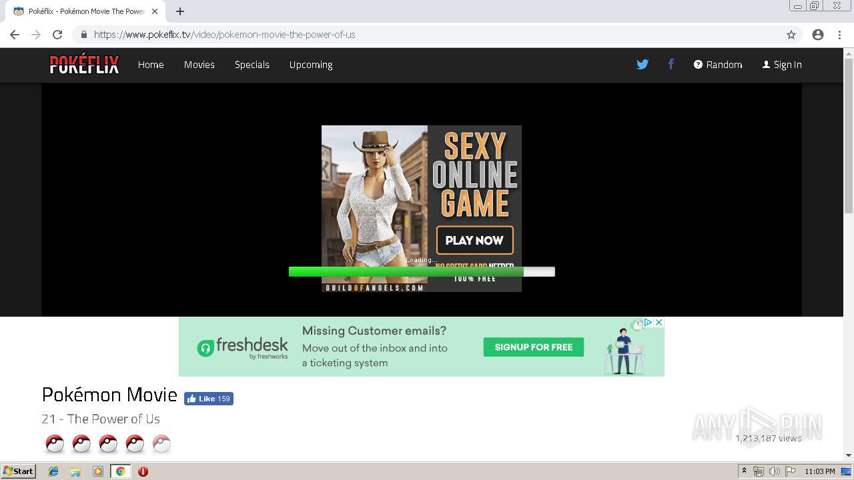The width and height of the screenshot is (854, 480).
Task: Click the Sign In link
Action: coord(782,65)
